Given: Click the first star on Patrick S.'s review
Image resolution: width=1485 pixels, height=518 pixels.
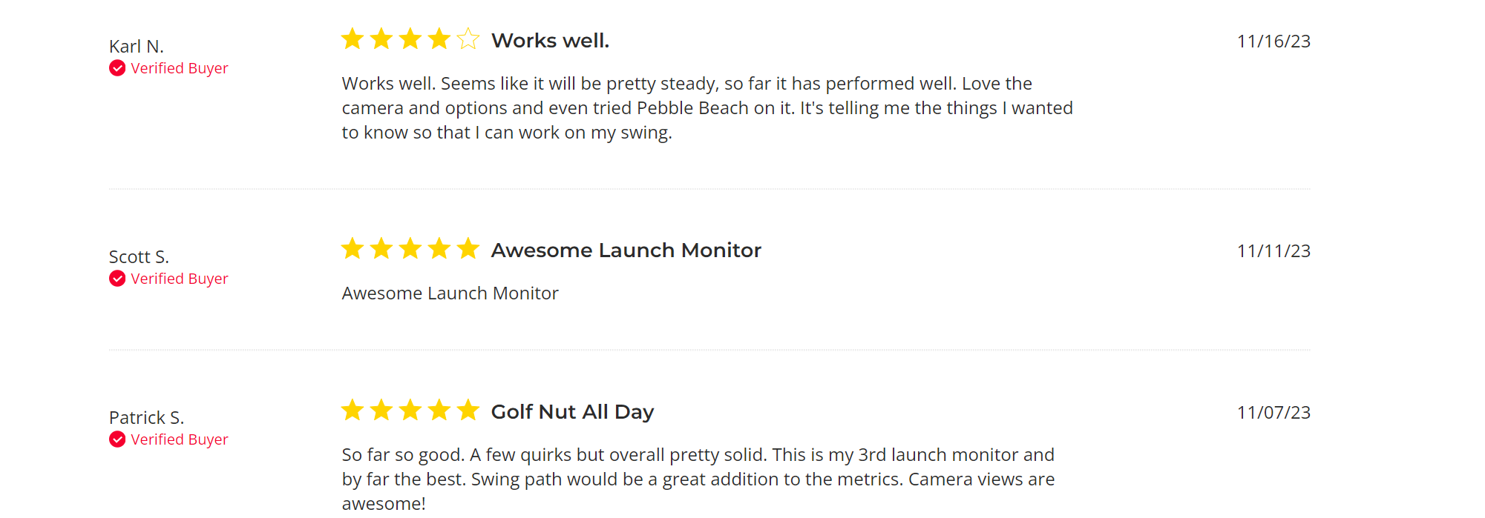Looking at the screenshot, I should (353, 410).
